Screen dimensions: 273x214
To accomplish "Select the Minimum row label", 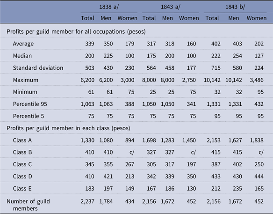I will click(x=25, y=92).
